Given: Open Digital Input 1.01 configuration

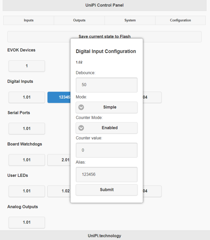Looking at the screenshot, I should click(x=27, y=97).
